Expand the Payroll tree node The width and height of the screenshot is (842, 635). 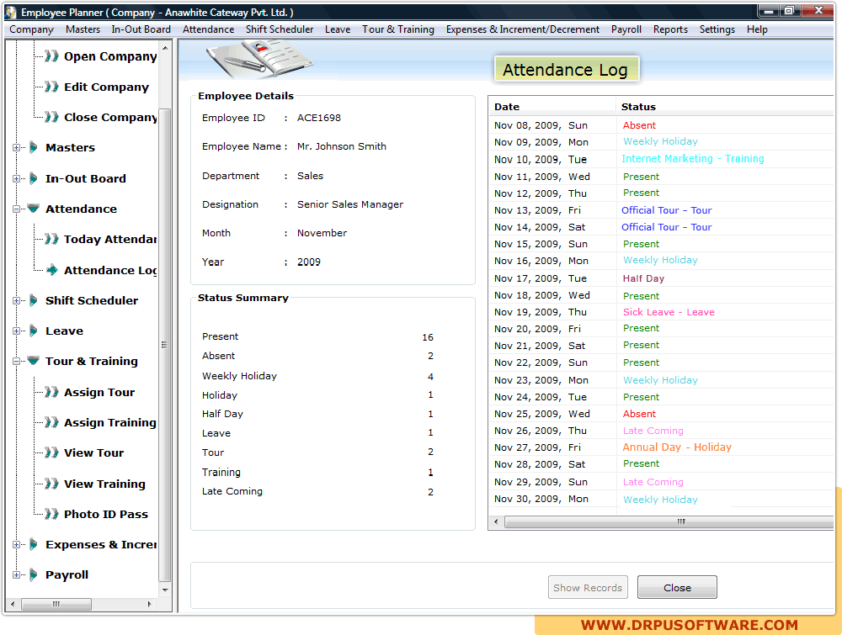(x=16, y=575)
